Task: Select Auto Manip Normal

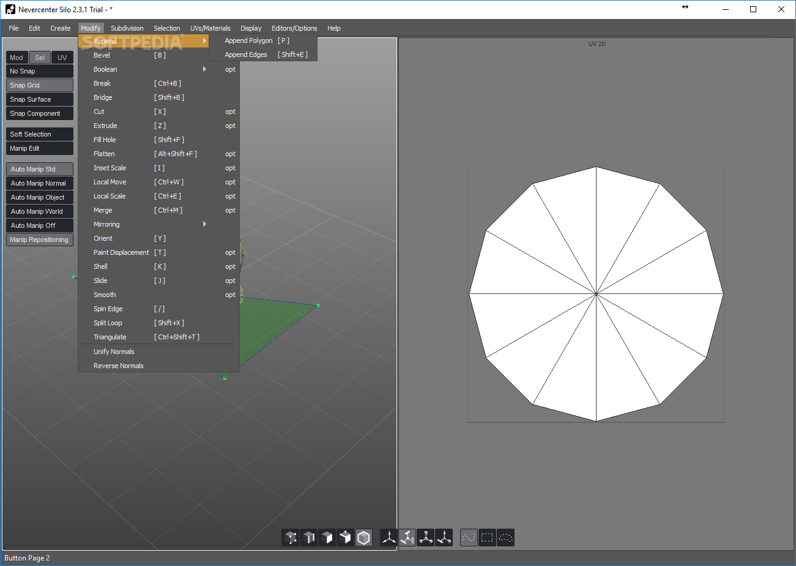Action: pos(40,183)
